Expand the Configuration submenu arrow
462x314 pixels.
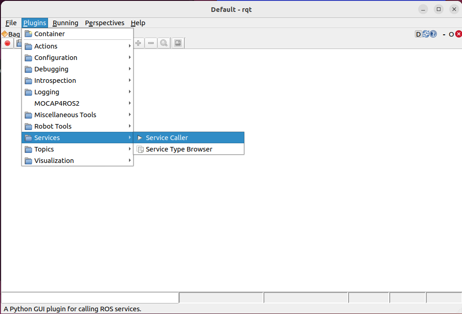click(129, 58)
